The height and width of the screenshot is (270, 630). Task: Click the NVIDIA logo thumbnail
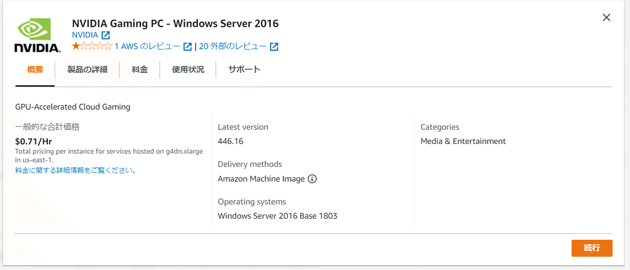click(x=37, y=36)
